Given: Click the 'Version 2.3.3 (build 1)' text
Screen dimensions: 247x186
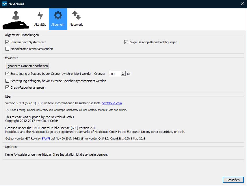Looking at the screenshot, I should coord(21,103).
